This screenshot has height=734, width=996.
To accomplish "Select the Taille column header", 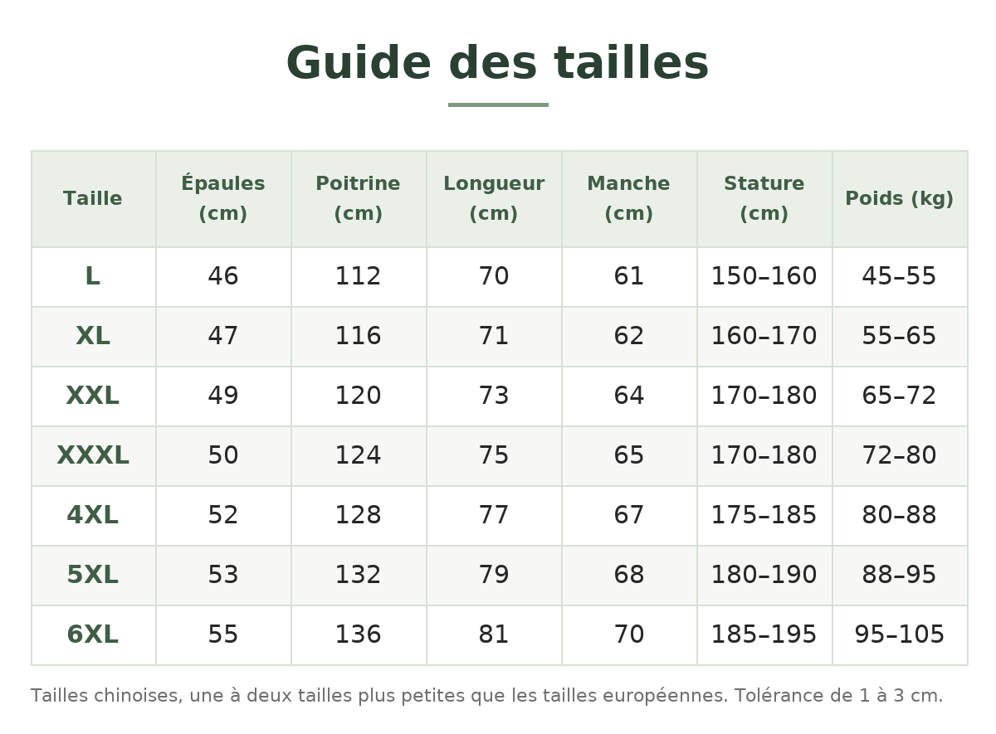I will click(94, 199).
